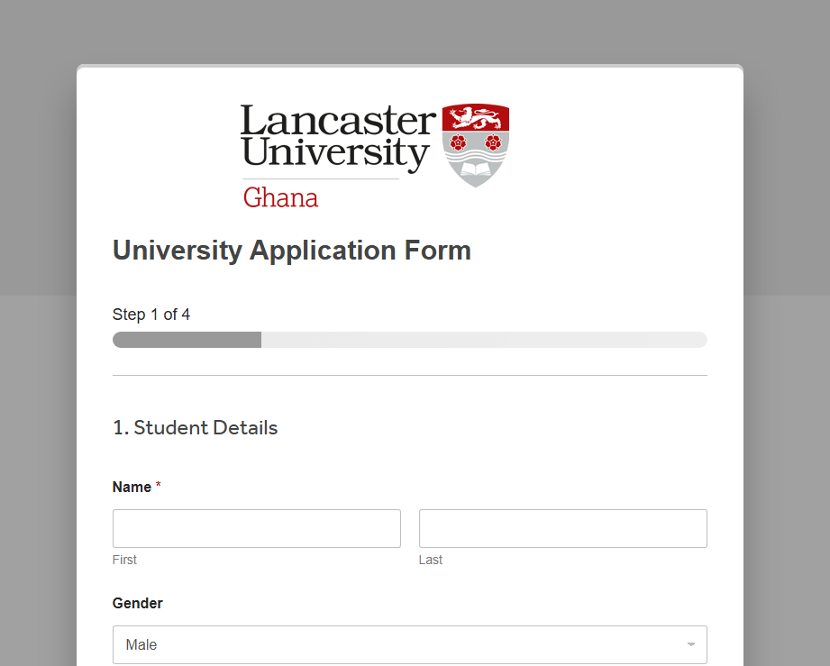
Task: Click the First sublabel under the name field
Action: click(x=124, y=560)
